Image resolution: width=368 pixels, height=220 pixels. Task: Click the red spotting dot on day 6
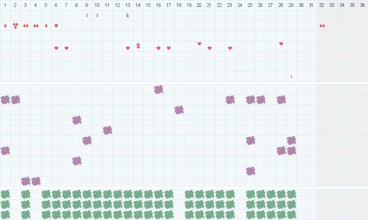[x=56, y=25]
